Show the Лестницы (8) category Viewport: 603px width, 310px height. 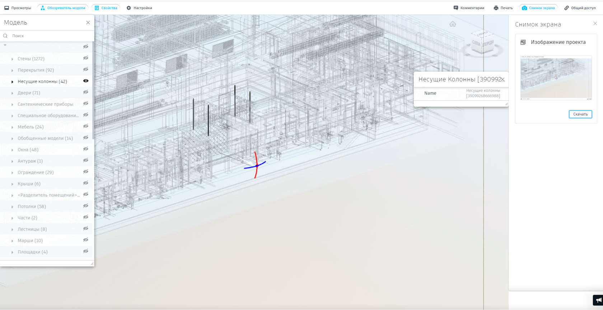pyautogui.click(x=86, y=228)
